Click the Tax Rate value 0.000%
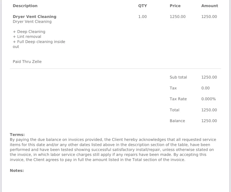 pos(208,99)
